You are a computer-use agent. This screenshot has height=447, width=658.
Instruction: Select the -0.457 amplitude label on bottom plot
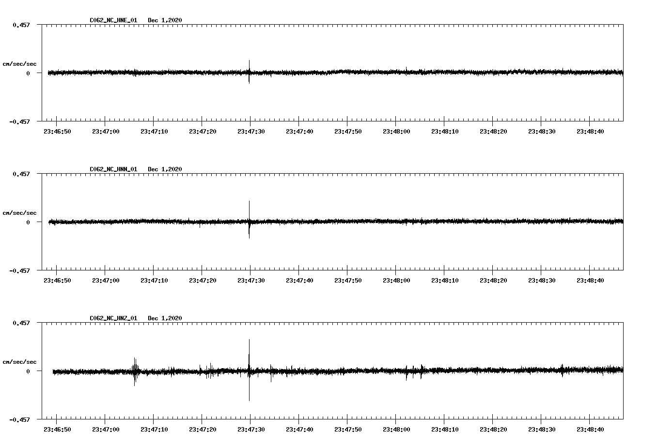pyautogui.click(x=18, y=420)
